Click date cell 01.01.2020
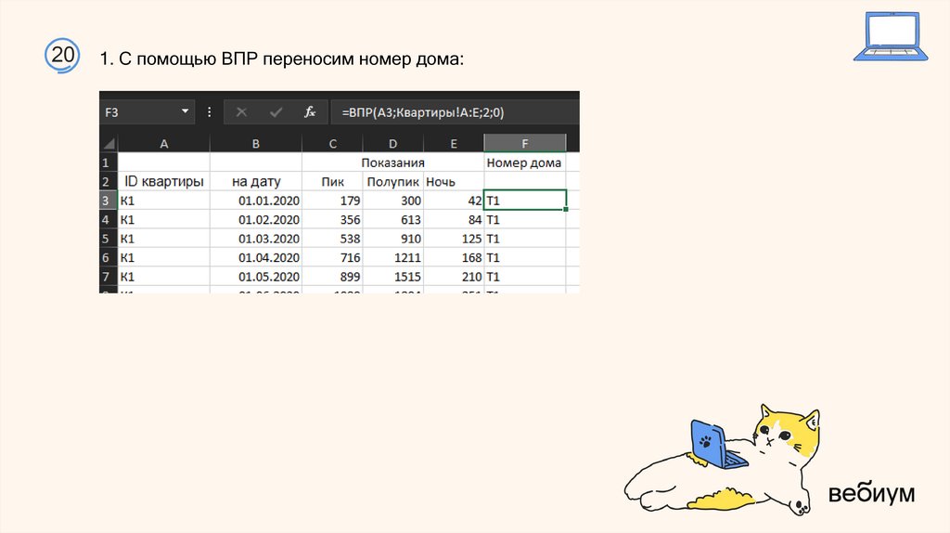 coord(256,200)
